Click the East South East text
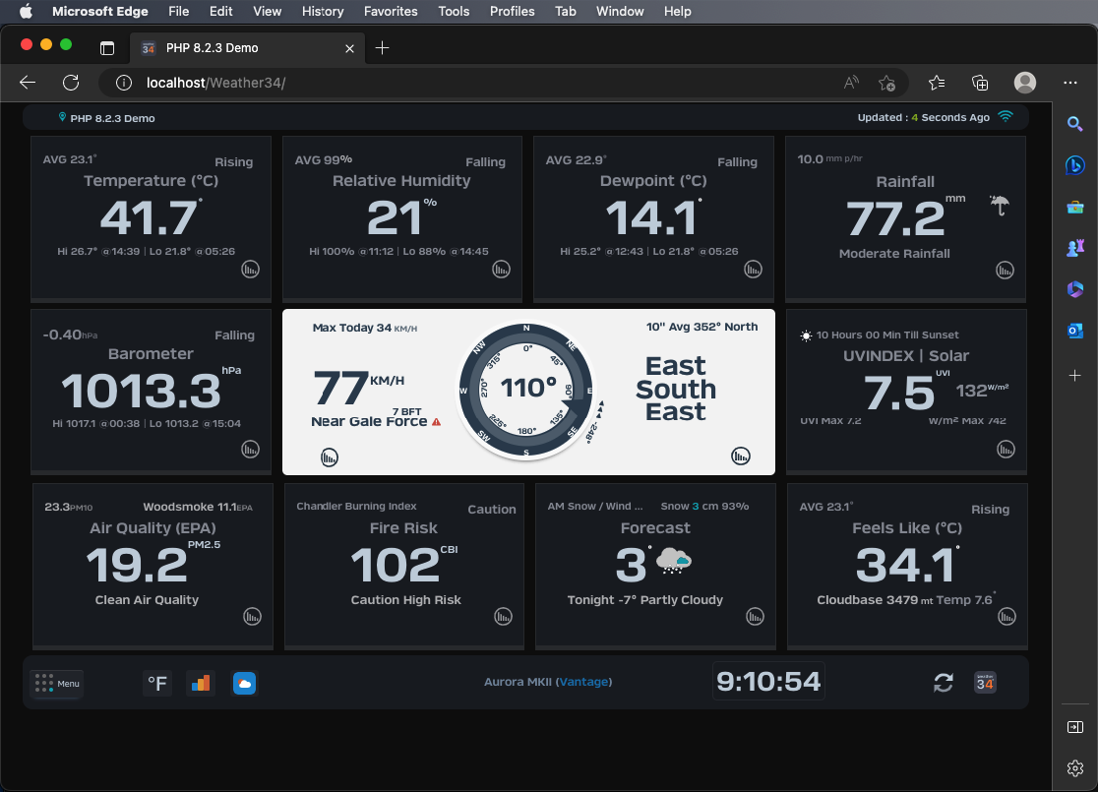Viewport: 1098px width, 792px height. (676, 389)
